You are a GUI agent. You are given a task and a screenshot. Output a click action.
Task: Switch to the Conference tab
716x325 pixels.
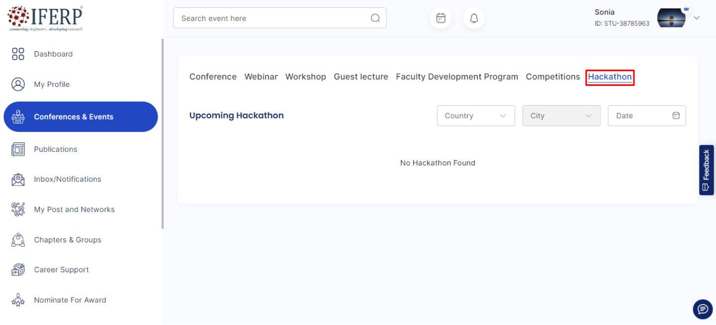213,77
